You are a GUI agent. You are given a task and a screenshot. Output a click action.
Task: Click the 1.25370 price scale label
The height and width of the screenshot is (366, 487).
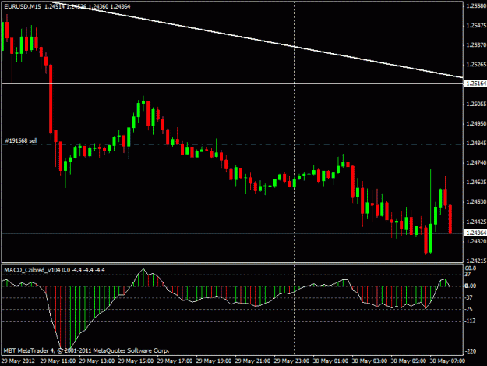[x=476, y=45]
